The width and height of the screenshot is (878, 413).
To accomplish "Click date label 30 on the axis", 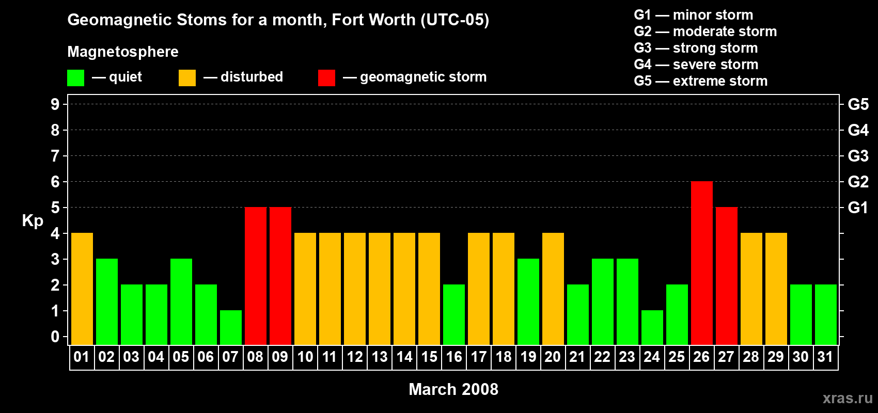I will coord(801,357).
